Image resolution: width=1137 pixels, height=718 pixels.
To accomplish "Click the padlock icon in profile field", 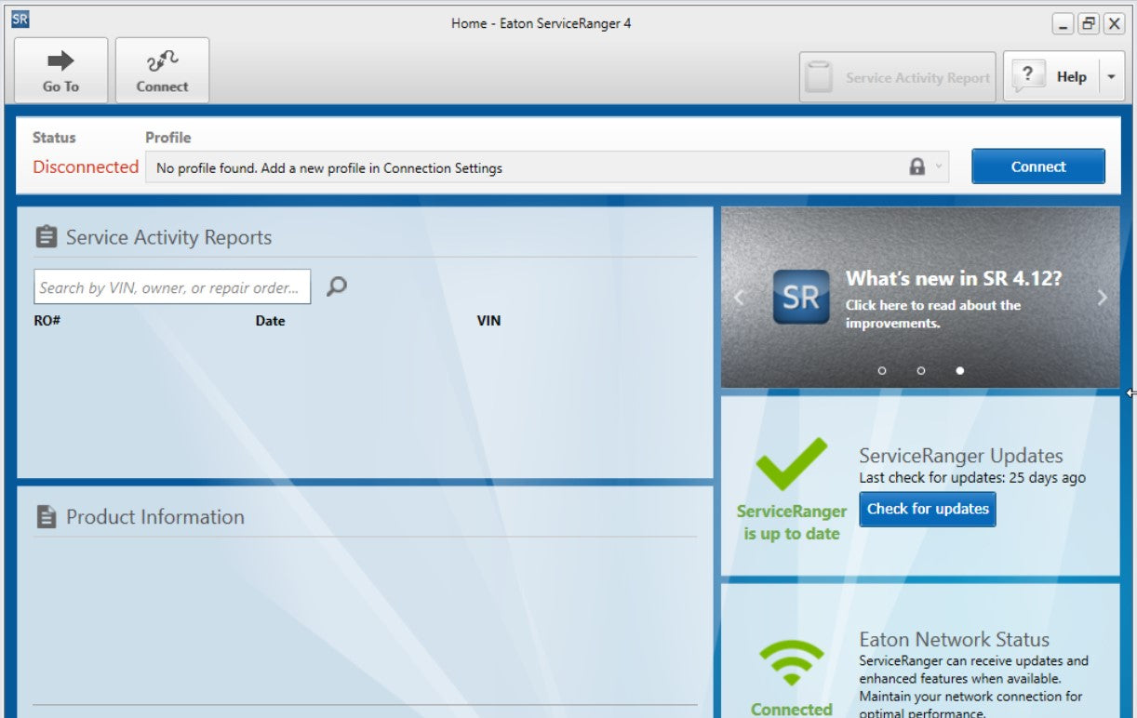I will [917, 167].
